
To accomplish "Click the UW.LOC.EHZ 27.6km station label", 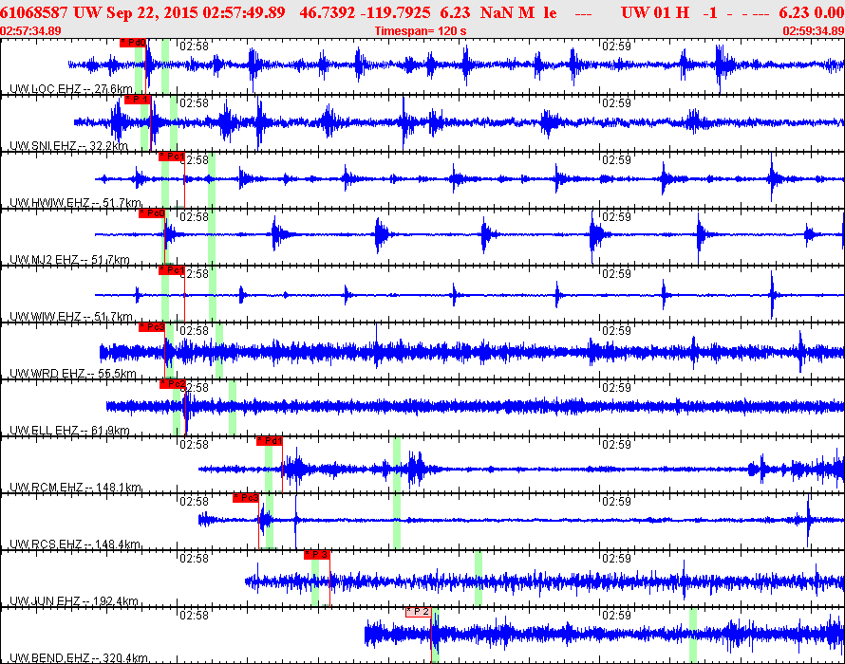I will click(71, 89).
